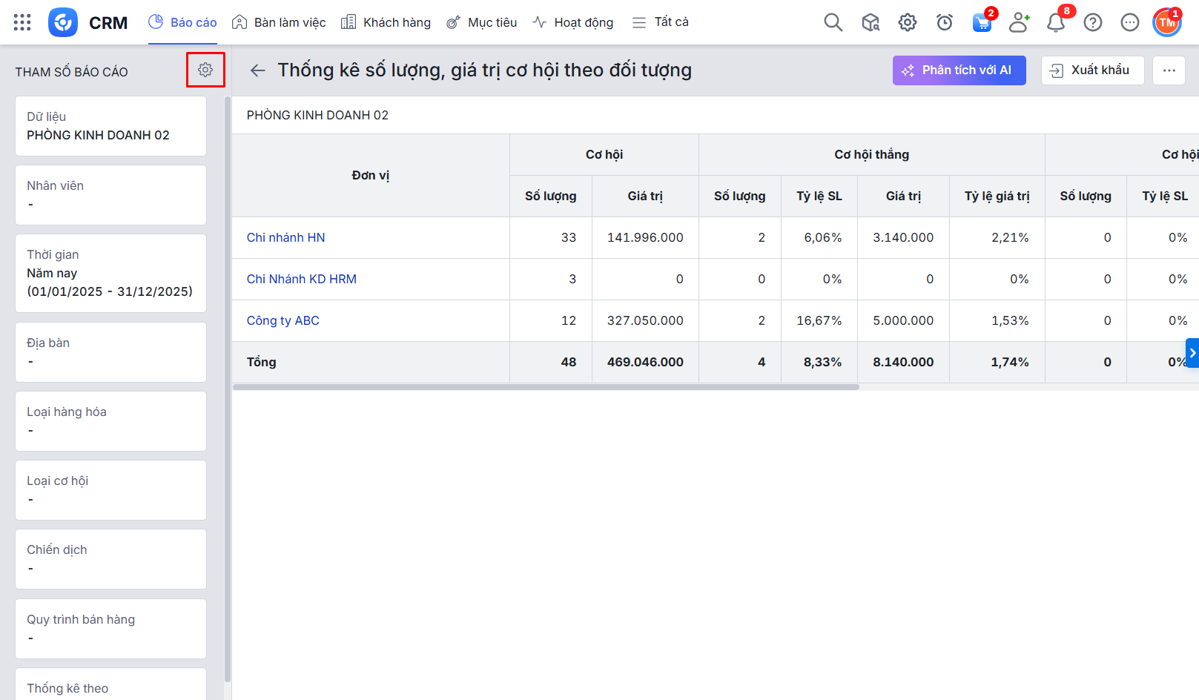This screenshot has height=700, width=1199.
Task: Go back using the left arrow
Action: [x=257, y=70]
